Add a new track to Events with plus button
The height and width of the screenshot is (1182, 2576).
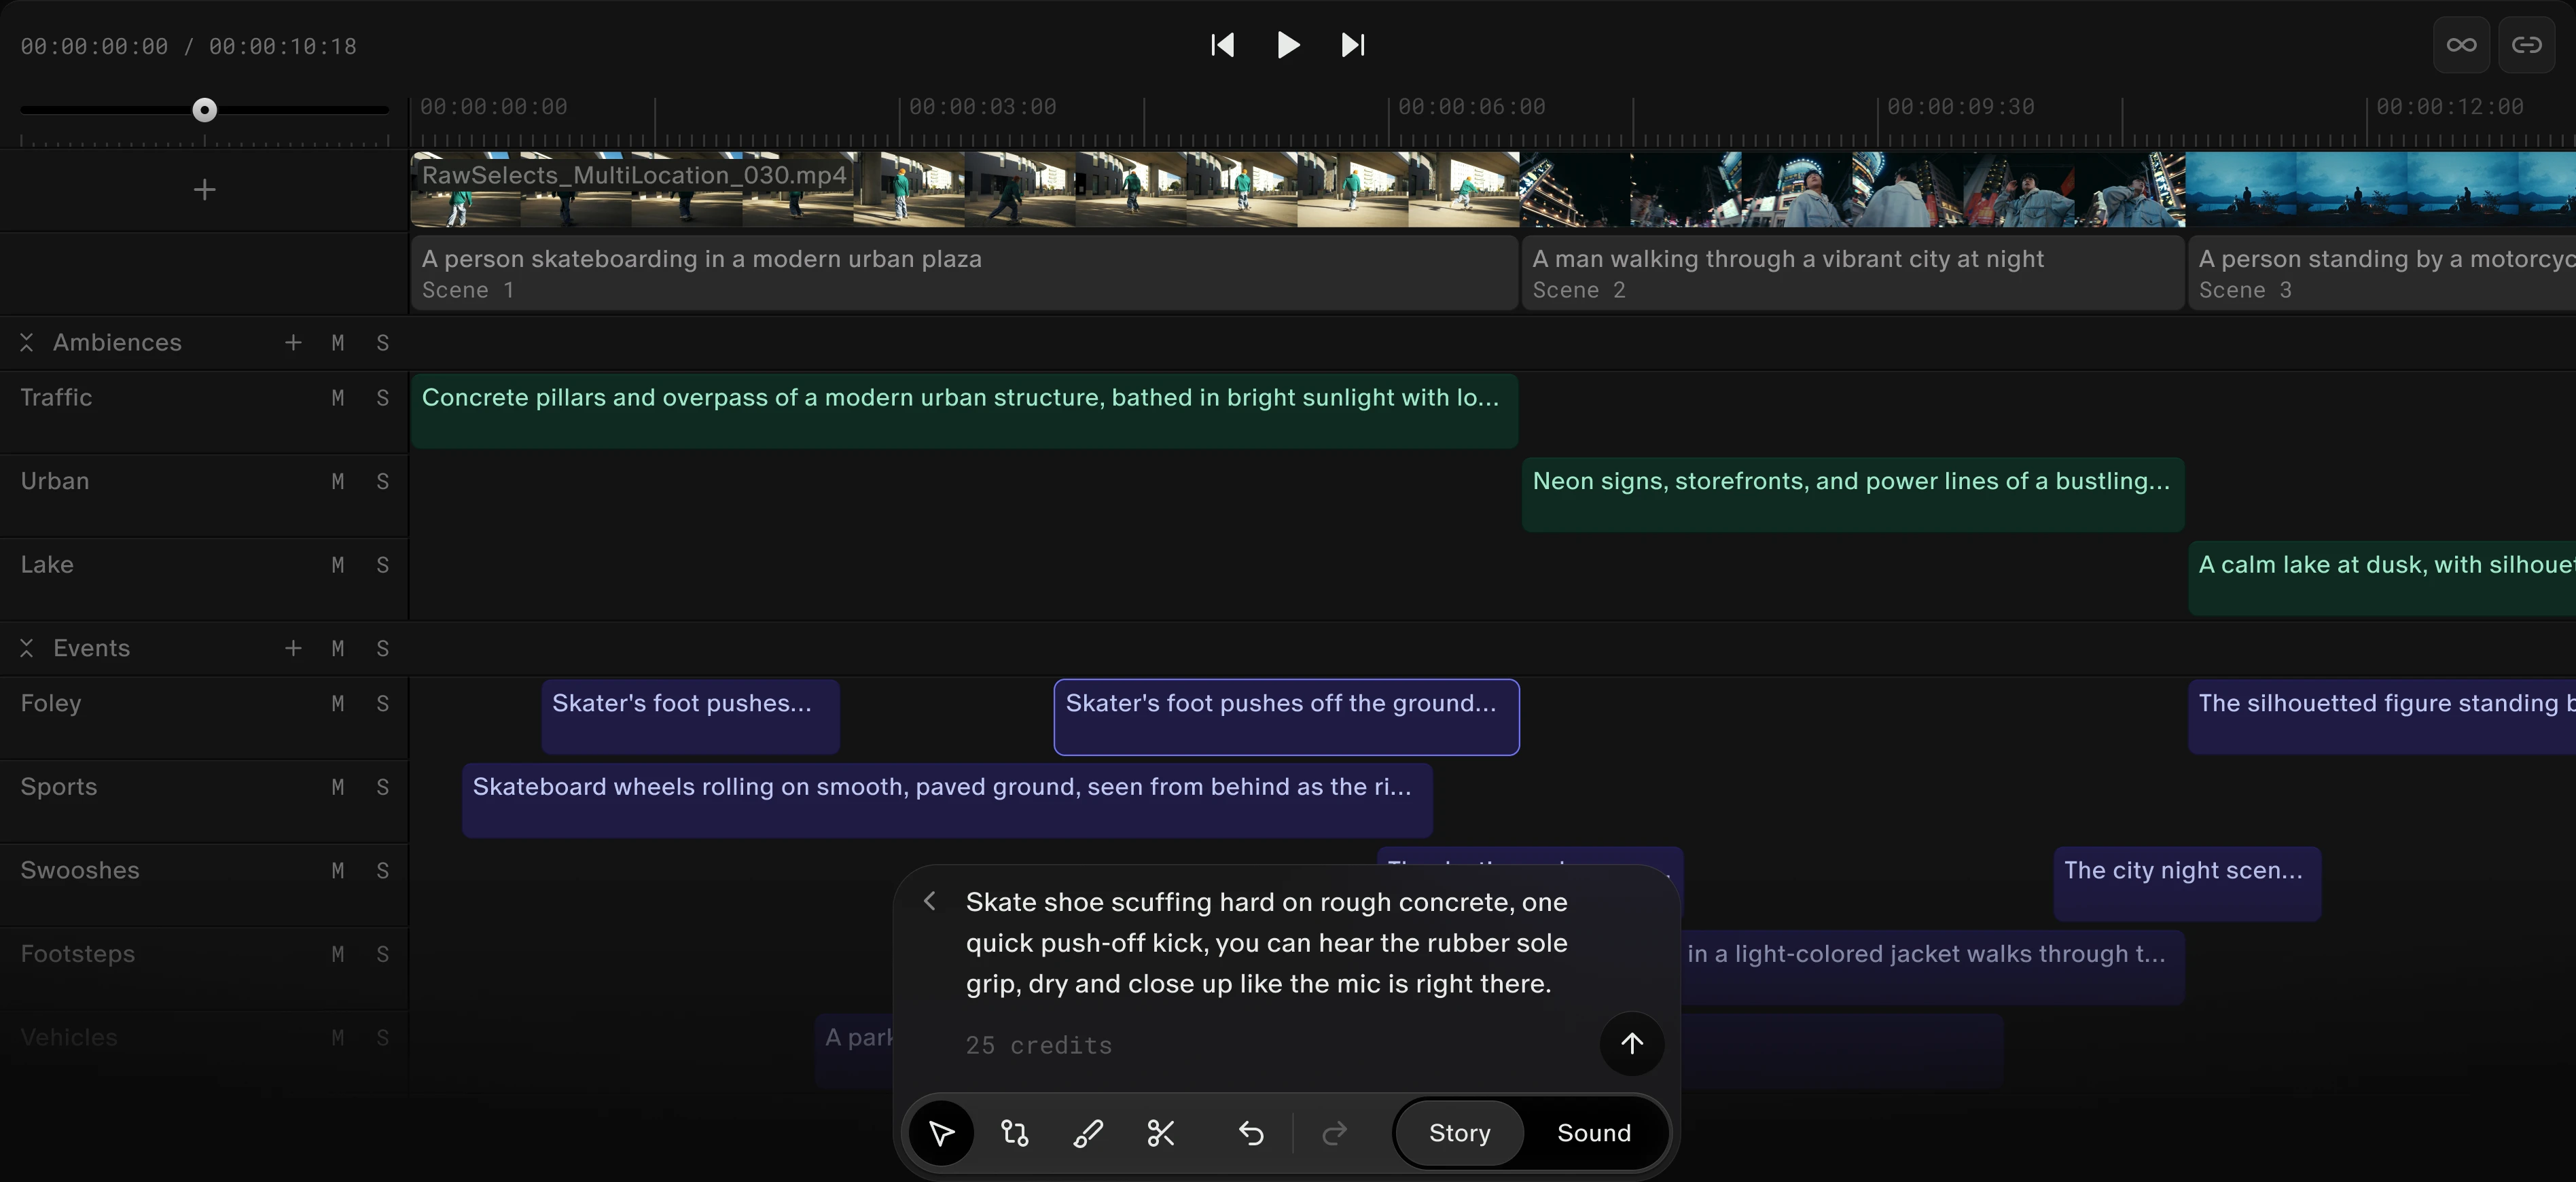click(x=292, y=647)
